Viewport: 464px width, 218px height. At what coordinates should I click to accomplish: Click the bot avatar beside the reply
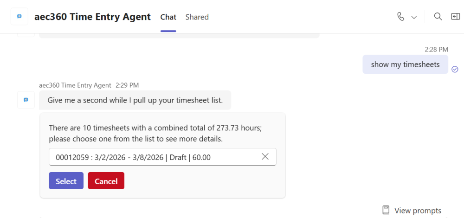(26, 100)
